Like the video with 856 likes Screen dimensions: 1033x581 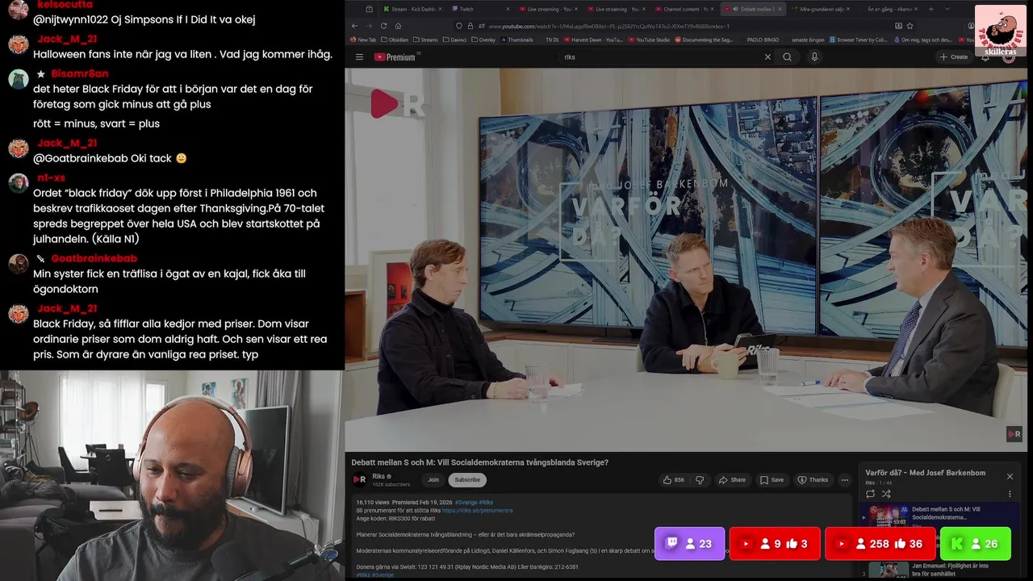(x=674, y=479)
